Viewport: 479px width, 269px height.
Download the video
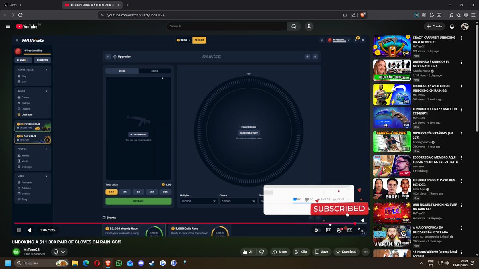(346, 252)
